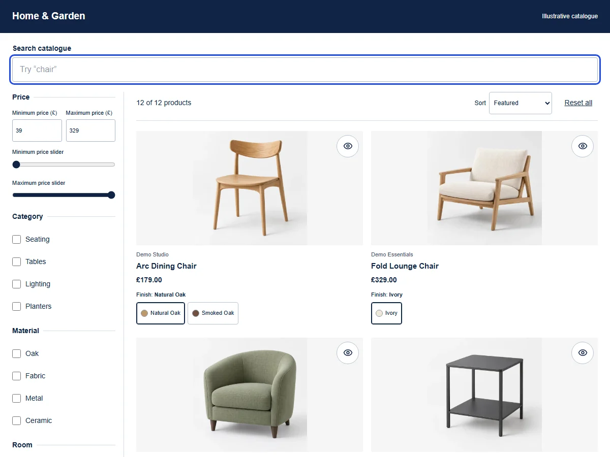Click the Reset all link
Viewport: 610px width, 457px height.
(578, 103)
